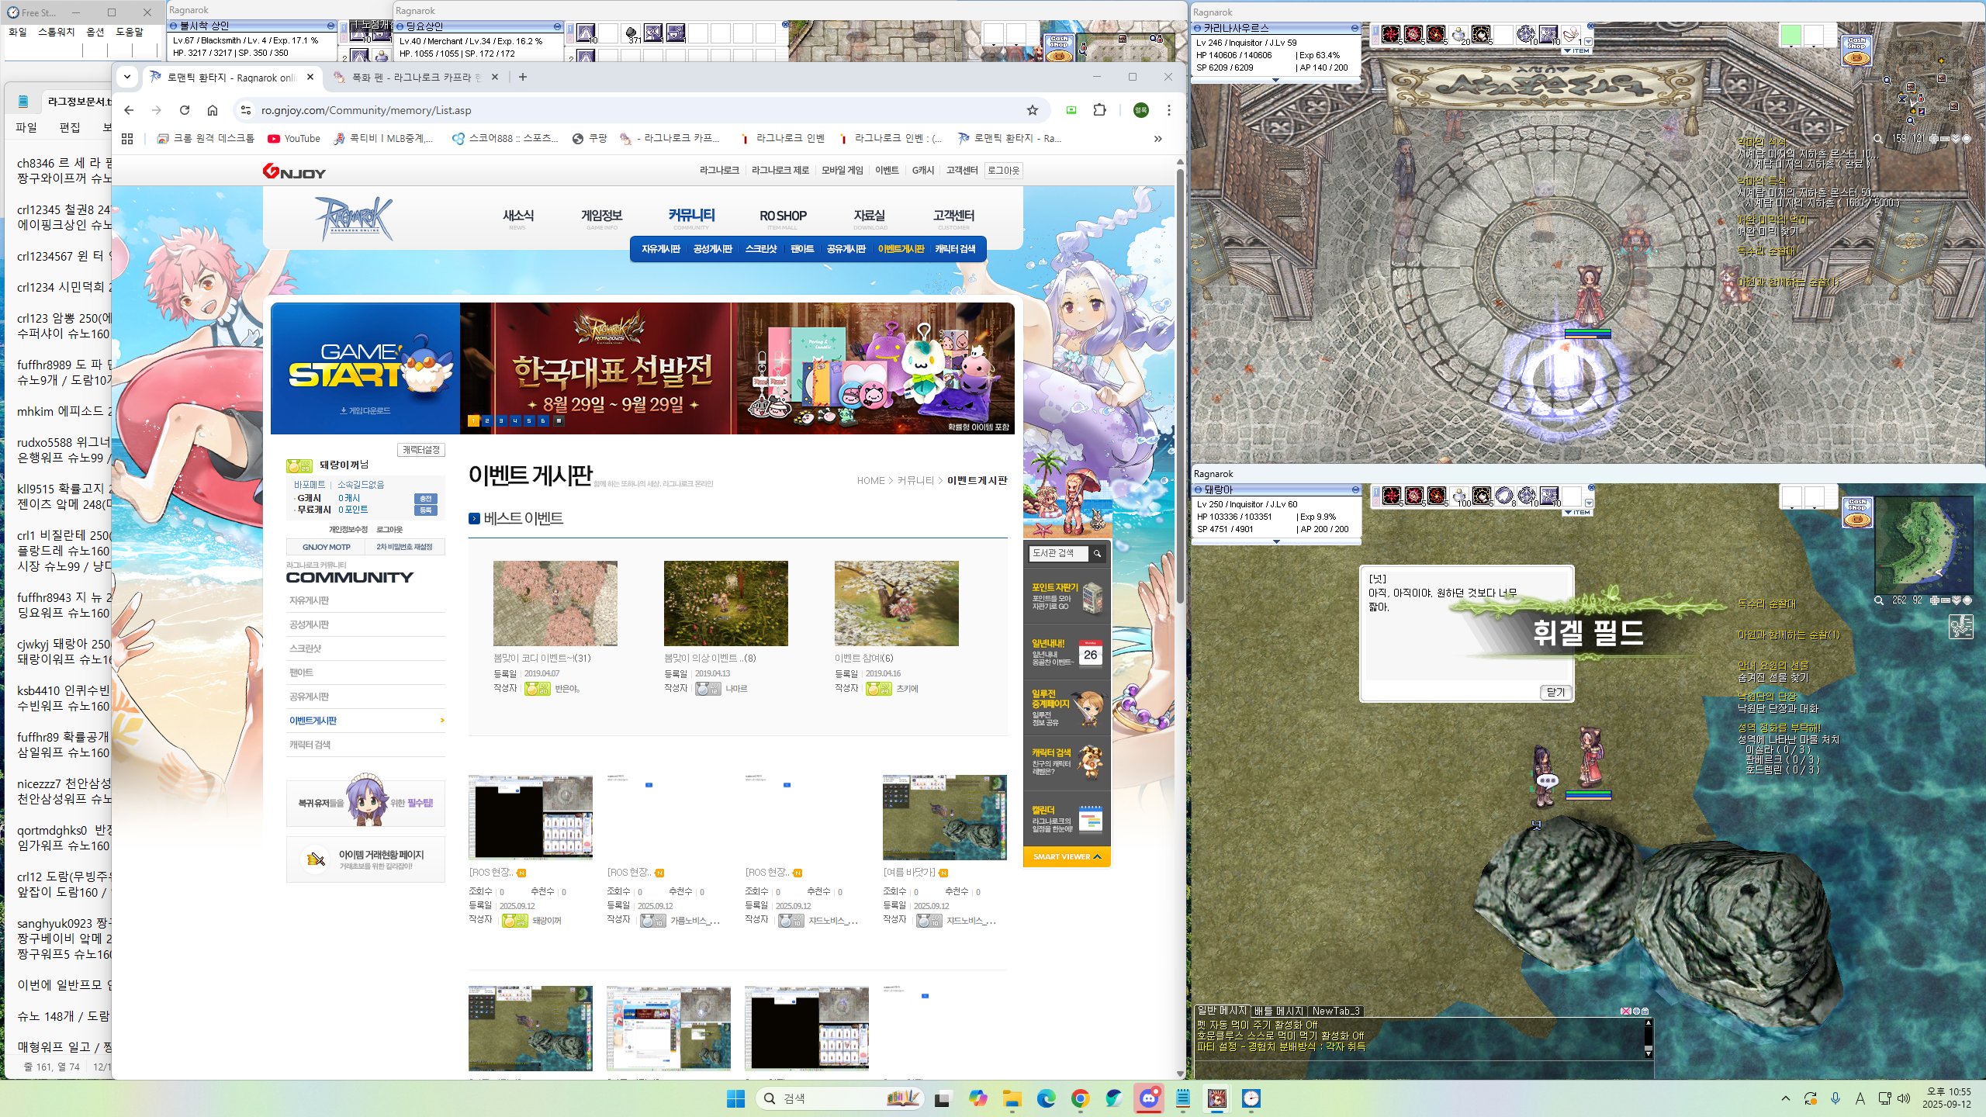Open Cash Shop in top-right Ragnarok window

[1856, 50]
